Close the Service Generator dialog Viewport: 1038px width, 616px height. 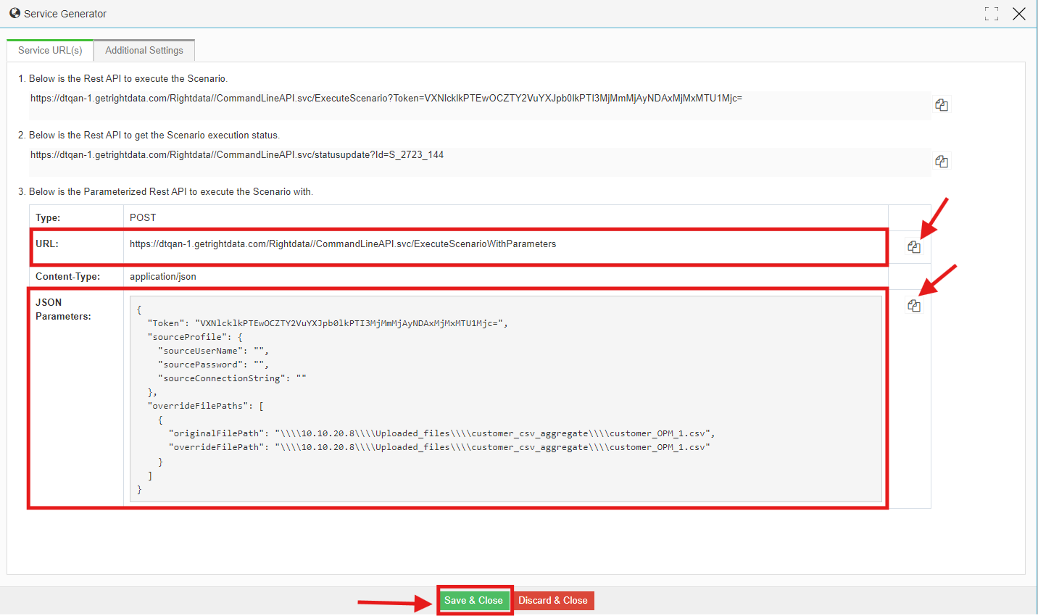1019,14
